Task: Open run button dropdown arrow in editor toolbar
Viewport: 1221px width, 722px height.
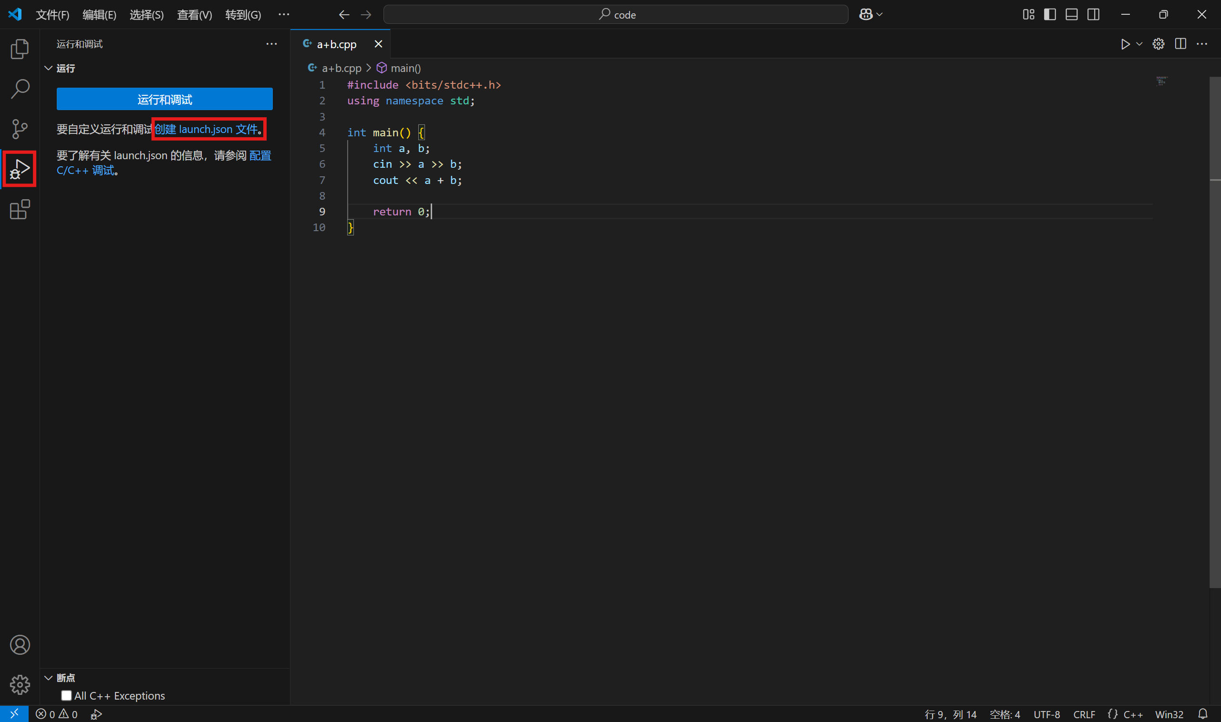Action: [1139, 44]
